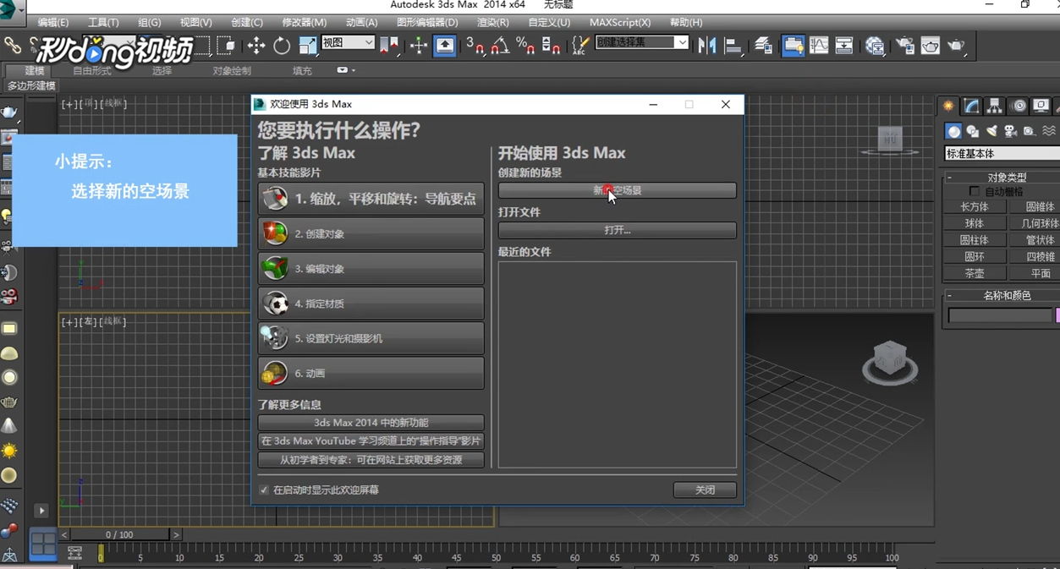Viewport: 1060px width, 569px height.
Task: Open the MAXScript(X) menu
Action: click(620, 23)
